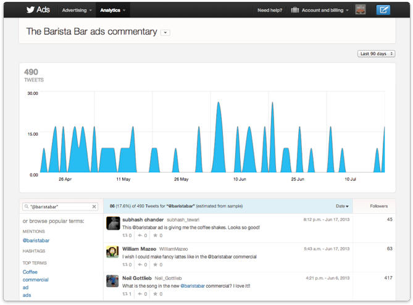The width and height of the screenshot is (413, 305).
Task: Sort tweets by Date column
Action: point(342,206)
